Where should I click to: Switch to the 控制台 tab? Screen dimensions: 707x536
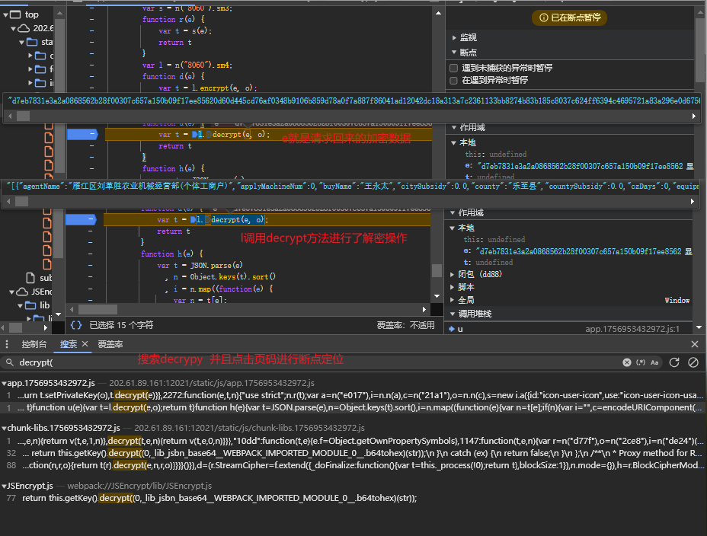pos(34,344)
